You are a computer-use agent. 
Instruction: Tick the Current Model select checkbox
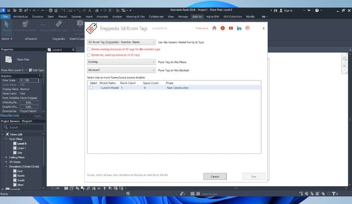click(x=91, y=88)
